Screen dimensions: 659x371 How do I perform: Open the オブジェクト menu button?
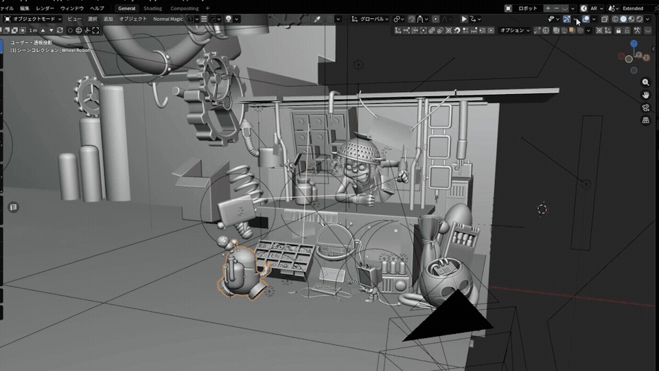coord(132,19)
